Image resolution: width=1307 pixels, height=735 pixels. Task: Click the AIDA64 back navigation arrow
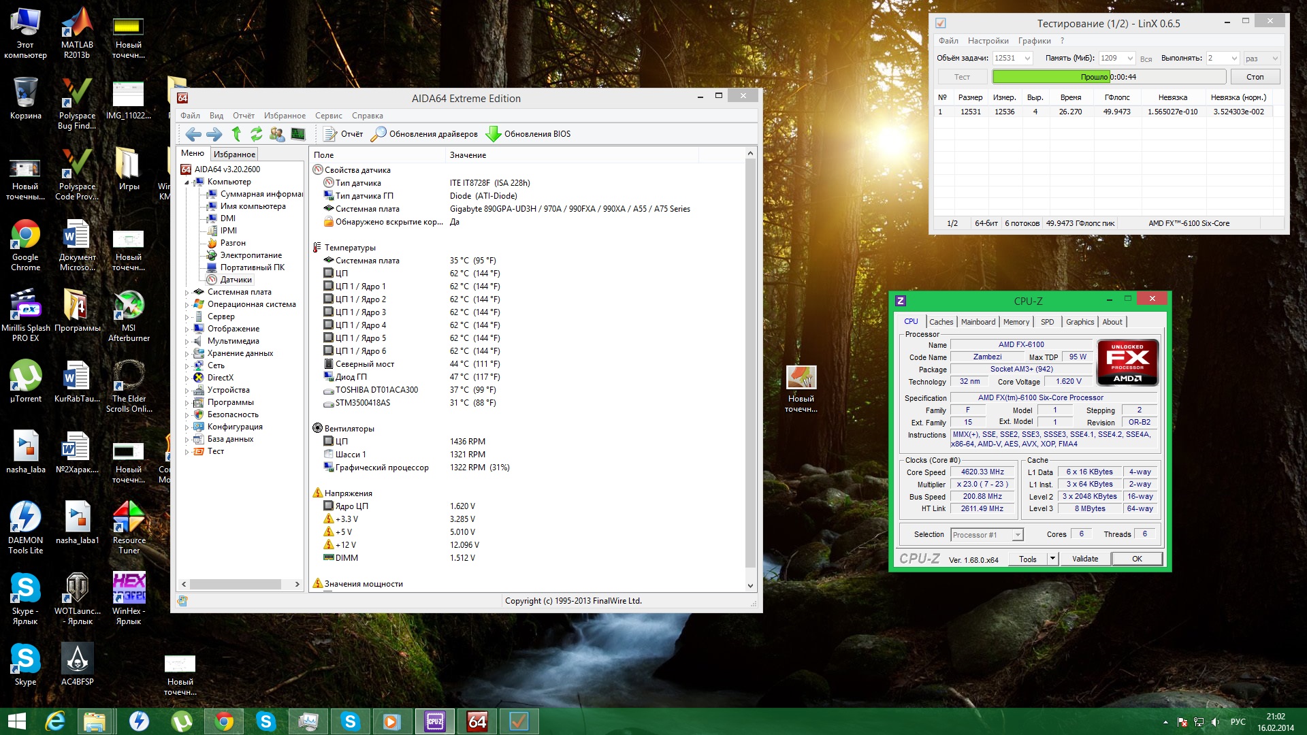(x=193, y=134)
